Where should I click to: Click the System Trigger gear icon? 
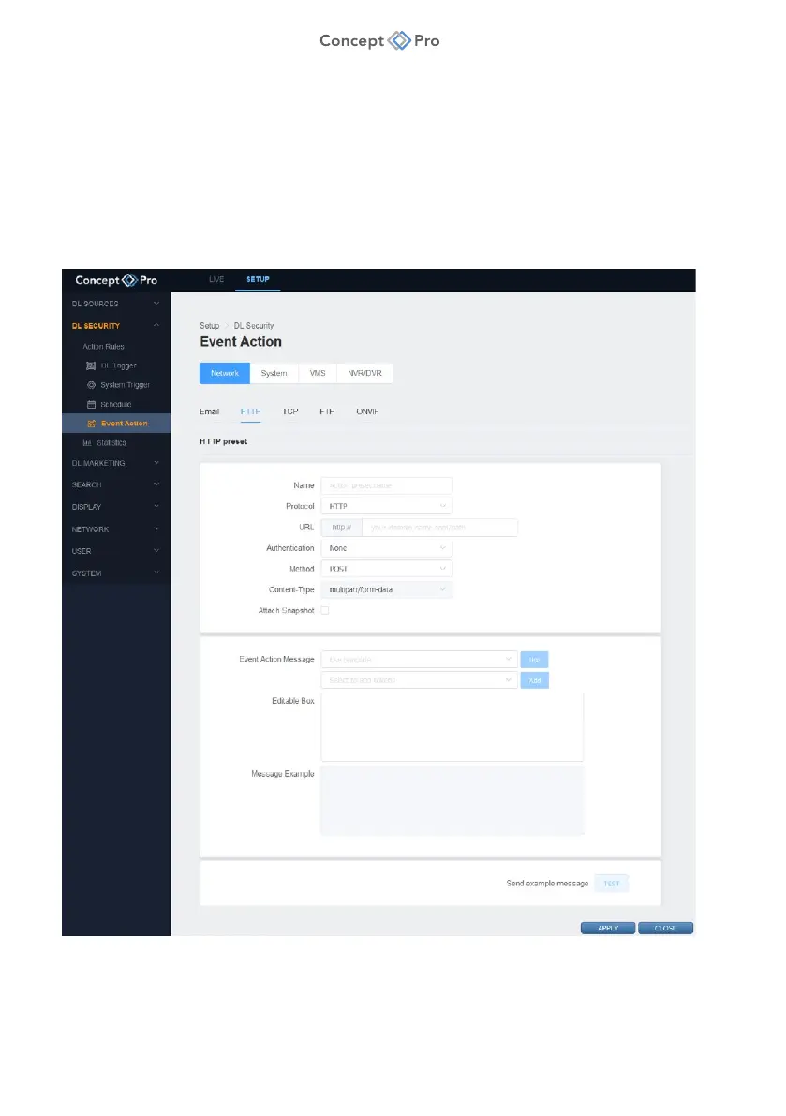(x=91, y=385)
